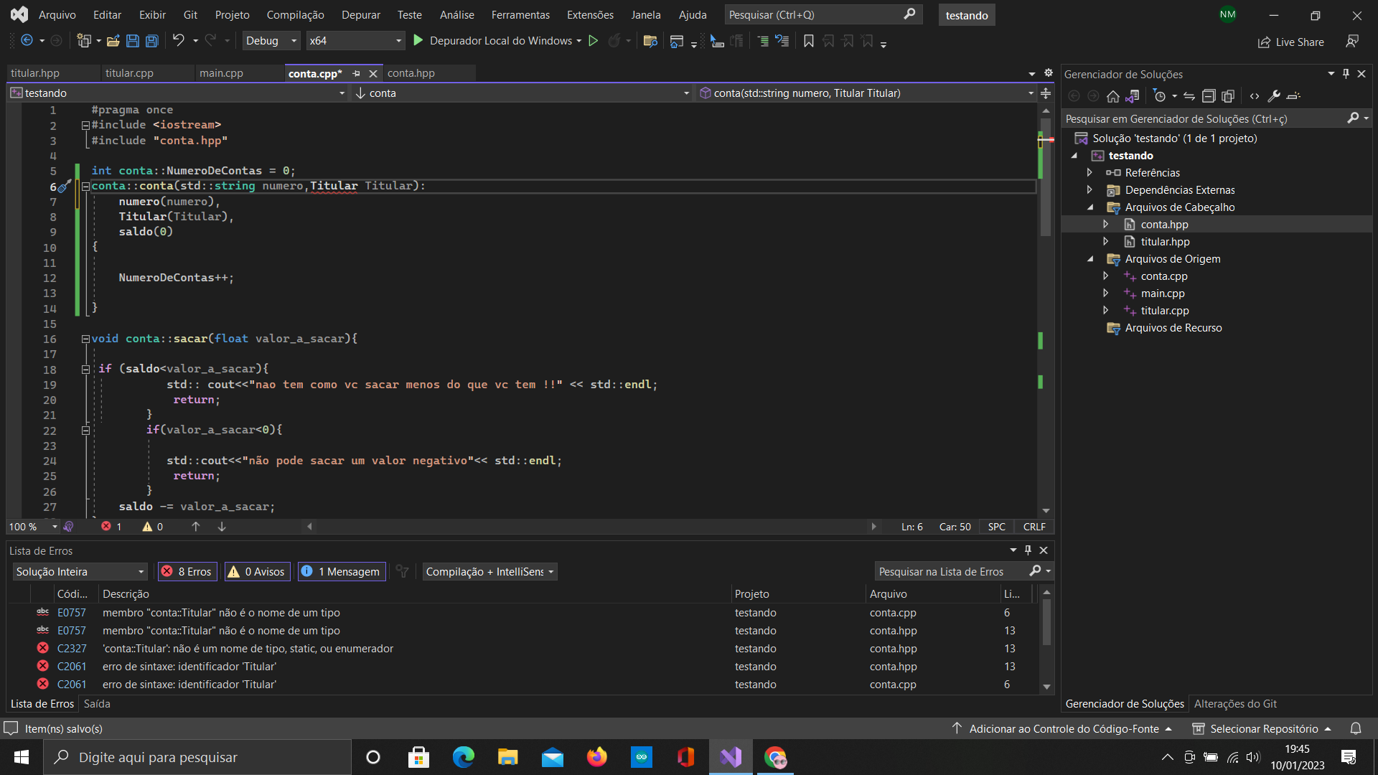Click the Find in Files folder icon
The height and width of the screenshot is (775, 1378).
click(x=650, y=41)
